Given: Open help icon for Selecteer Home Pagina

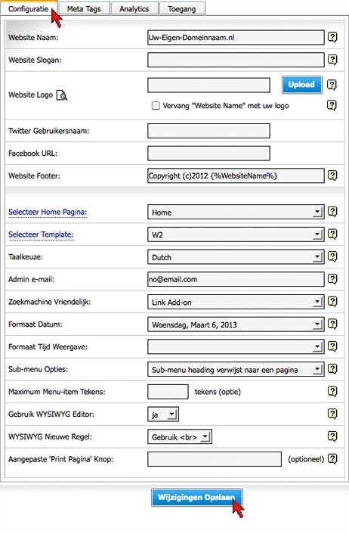Looking at the screenshot, I should [332, 212].
